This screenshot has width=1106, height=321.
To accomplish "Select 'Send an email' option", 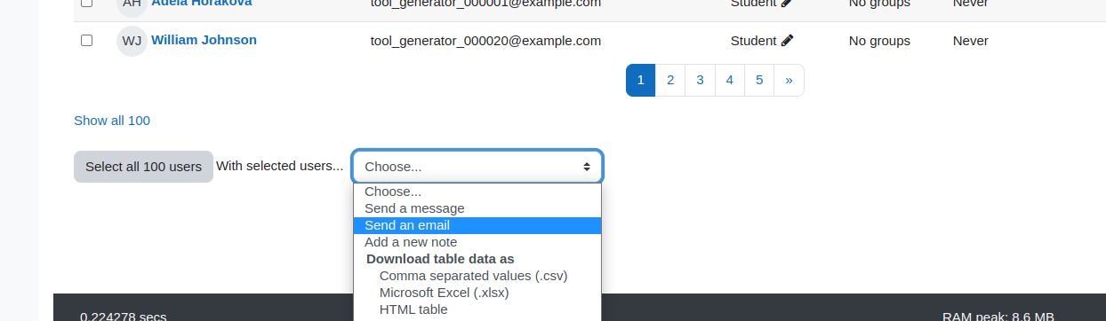I will point(477,225).
